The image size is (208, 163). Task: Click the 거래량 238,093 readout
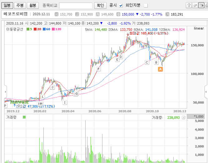point(166,118)
